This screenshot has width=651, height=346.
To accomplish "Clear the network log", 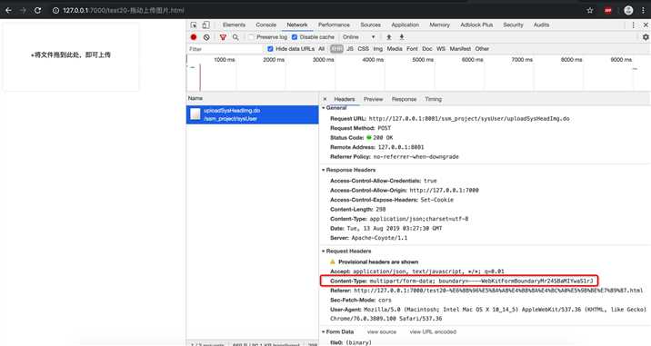I will tap(206, 37).
